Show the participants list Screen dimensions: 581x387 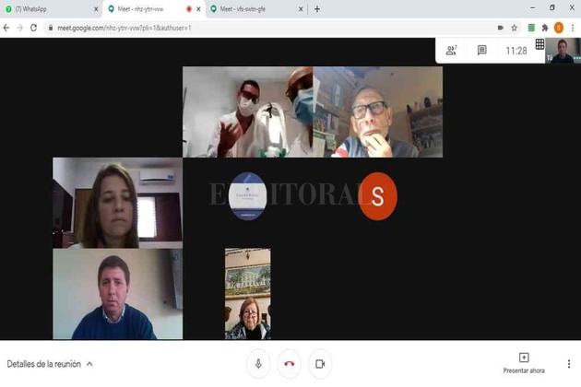(x=451, y=51)
